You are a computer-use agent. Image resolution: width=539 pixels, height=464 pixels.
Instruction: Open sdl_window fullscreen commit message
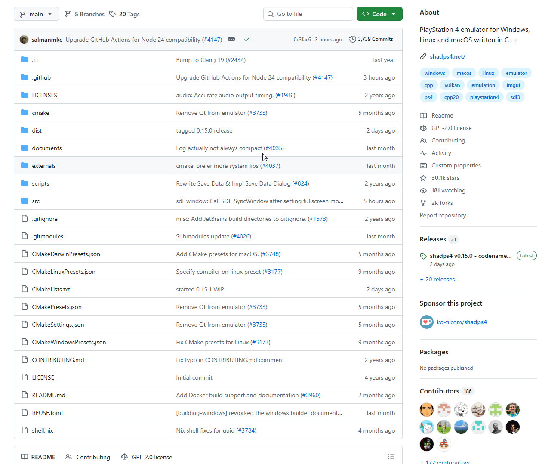(259, 201)
